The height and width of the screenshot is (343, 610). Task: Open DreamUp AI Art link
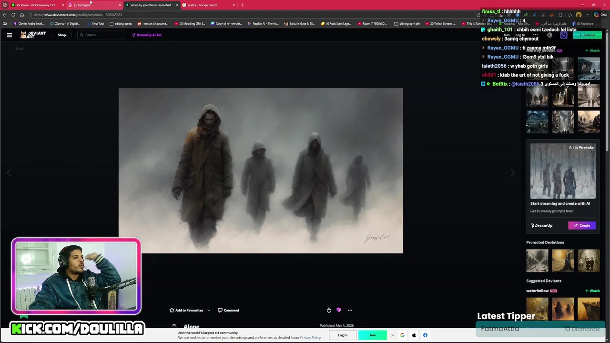tap(146, 35)
